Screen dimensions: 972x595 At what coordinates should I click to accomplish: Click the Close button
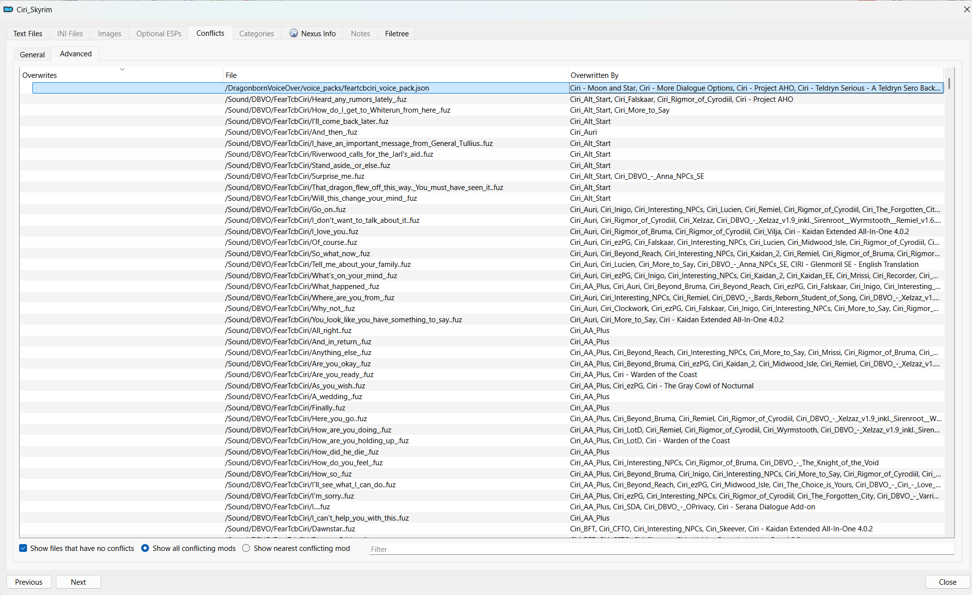coord(947,582)
